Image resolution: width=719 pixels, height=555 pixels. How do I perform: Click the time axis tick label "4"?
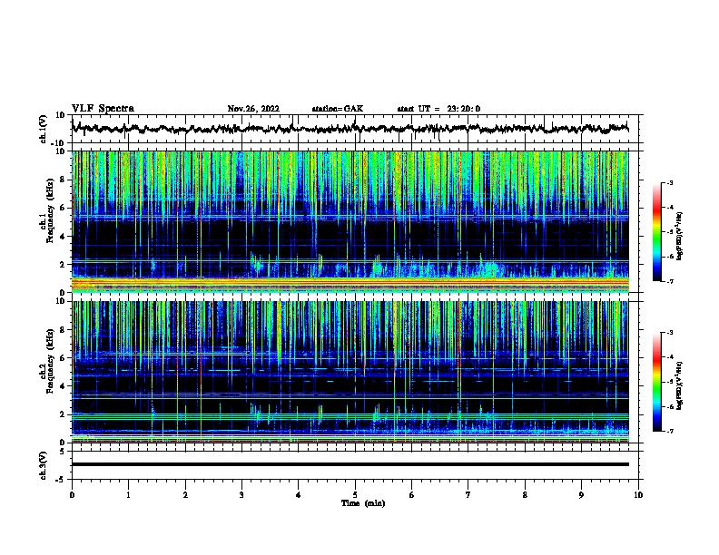point(299,495)
